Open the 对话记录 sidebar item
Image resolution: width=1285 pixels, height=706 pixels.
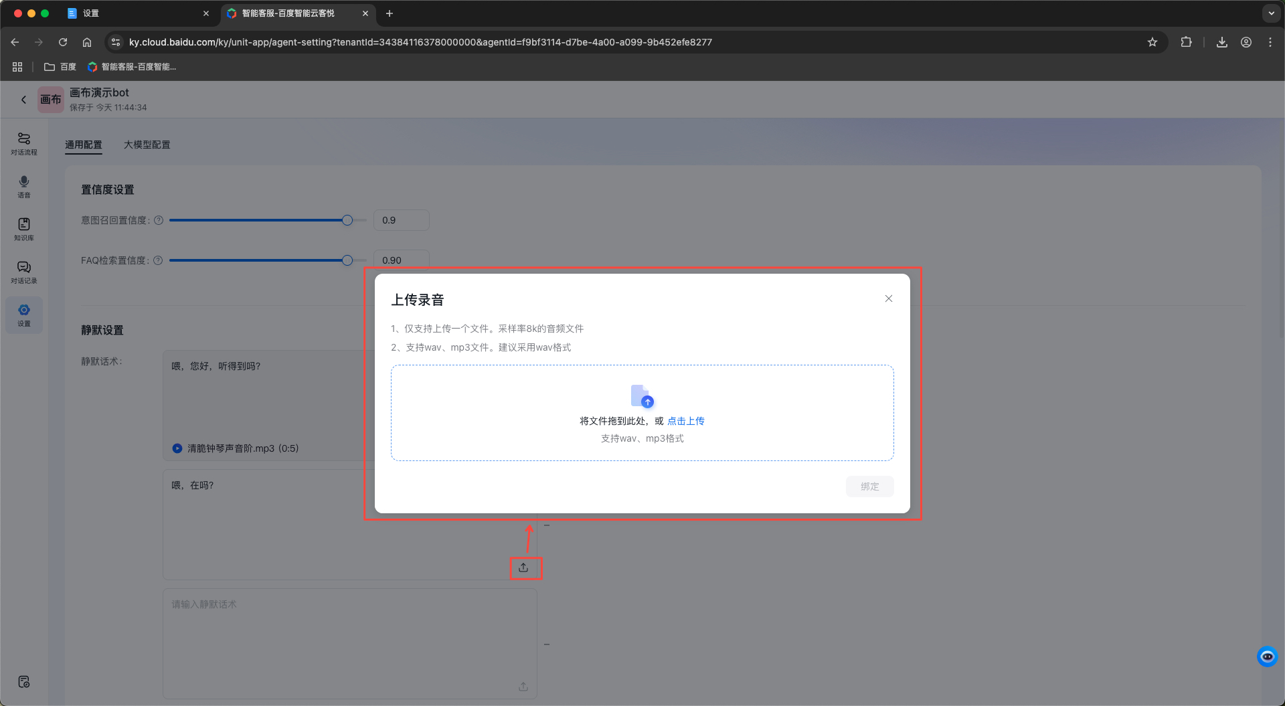[24, 272]
